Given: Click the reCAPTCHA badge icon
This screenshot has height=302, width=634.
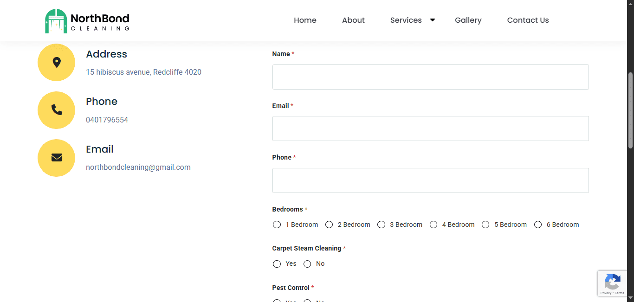Looking at the screenshot, I should click(x=612, y=282).
